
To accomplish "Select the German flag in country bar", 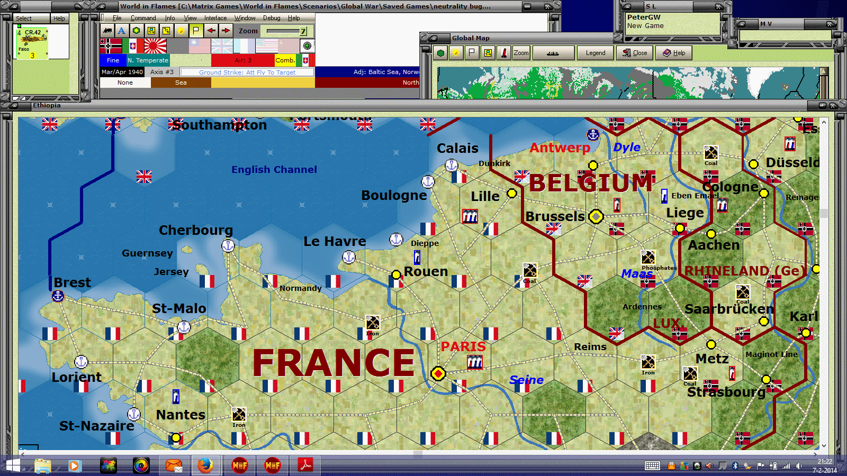I will (111, 46).
